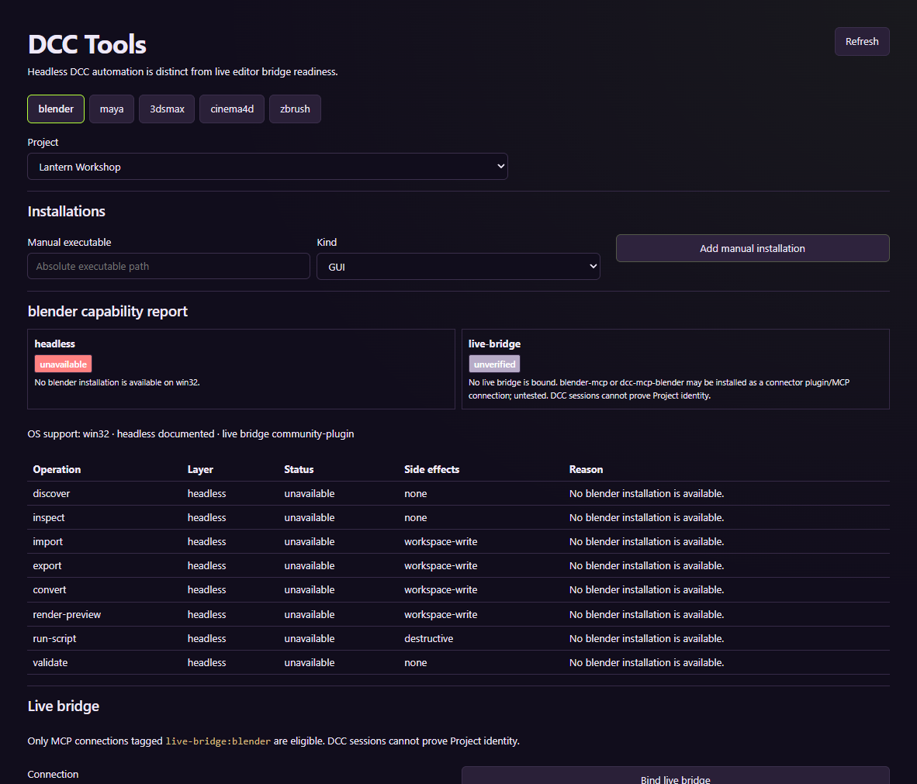Screen dimensions: 917x784
Task: Click the Installations section heading
Action: (x=67, y=211)
